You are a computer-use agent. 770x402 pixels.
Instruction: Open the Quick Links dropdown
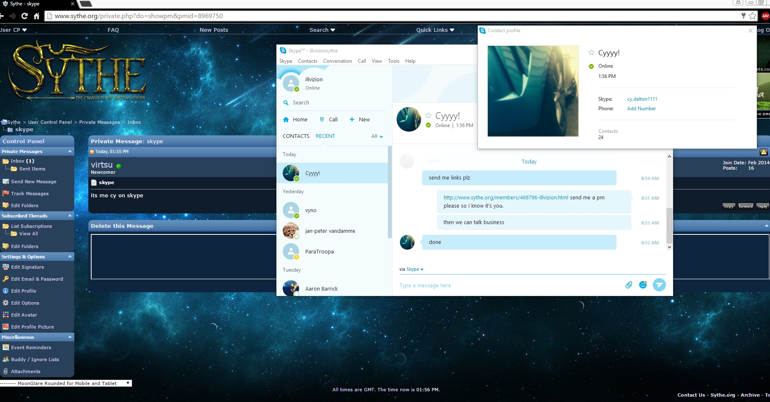point(435,30)
